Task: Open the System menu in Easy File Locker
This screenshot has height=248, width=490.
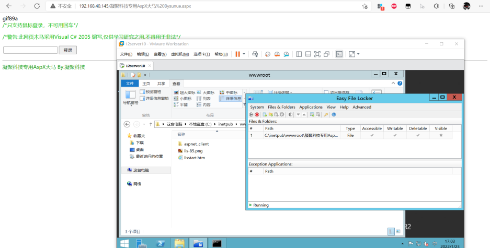Action: pyautogui.click(x=257, y=107)
